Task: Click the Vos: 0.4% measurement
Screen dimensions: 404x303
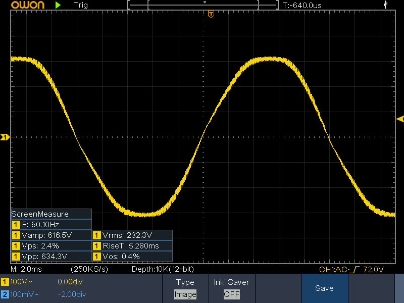Action: 132,256
